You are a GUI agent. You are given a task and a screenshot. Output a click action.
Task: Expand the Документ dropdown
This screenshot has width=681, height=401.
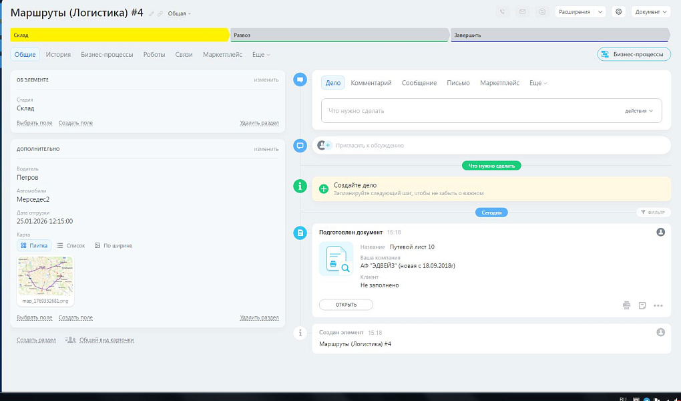coord(650,11)
